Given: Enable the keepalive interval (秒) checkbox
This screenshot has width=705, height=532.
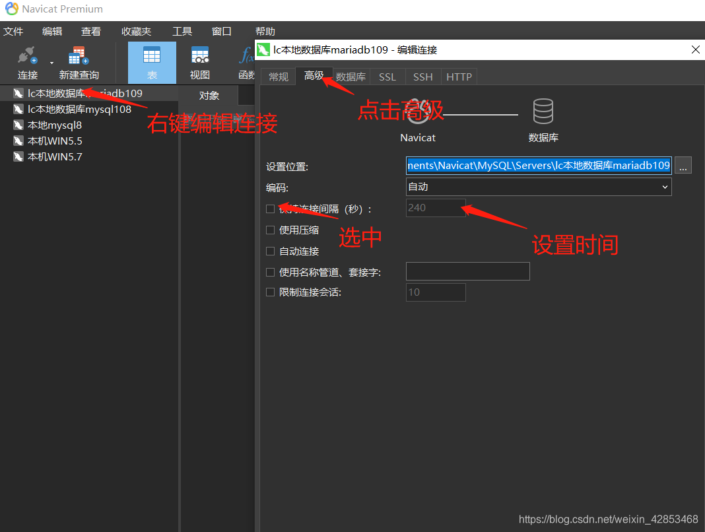Looking at the screenshot, I should click(x=270, y=209).
